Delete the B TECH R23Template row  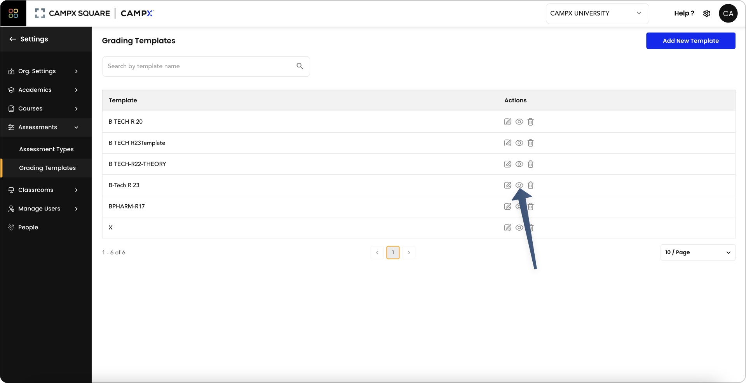click(531, 143)
